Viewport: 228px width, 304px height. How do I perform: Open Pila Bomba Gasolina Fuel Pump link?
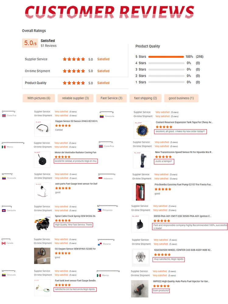pos(184,185)
